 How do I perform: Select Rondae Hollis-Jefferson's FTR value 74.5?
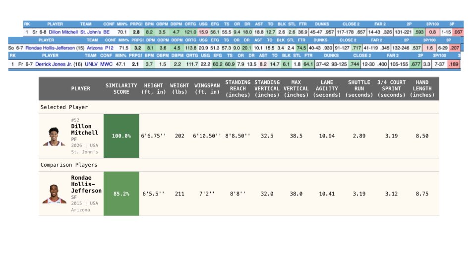[301, 48]
